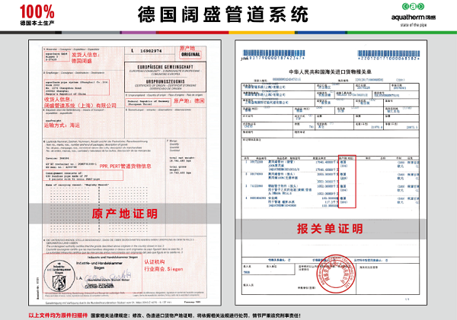Screen dimensions: 457x320
Task: Click the red annotation "收货人信息:"
Action: point(59,100)
